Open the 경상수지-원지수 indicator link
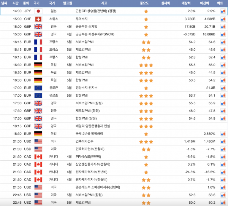228x206 pixels. click(x=87, y=88)
